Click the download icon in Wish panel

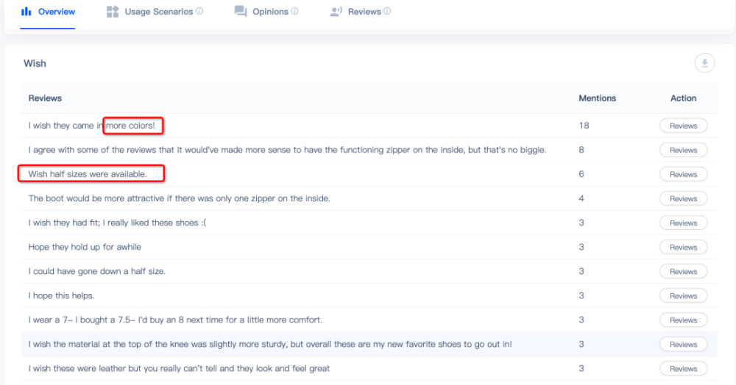pos(704,63)
